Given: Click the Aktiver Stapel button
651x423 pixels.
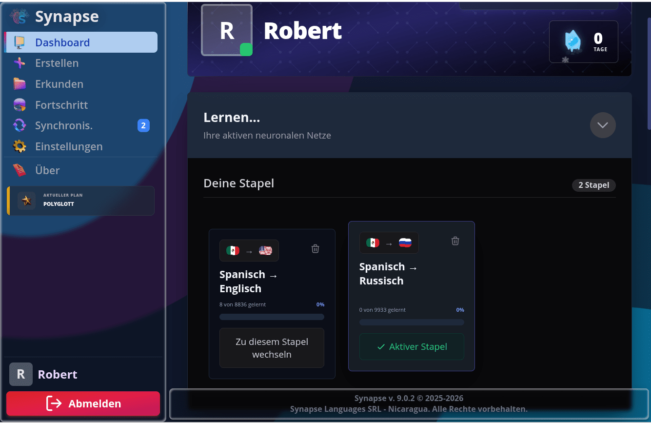Looking at the screenshot, I should coord(412,347).
